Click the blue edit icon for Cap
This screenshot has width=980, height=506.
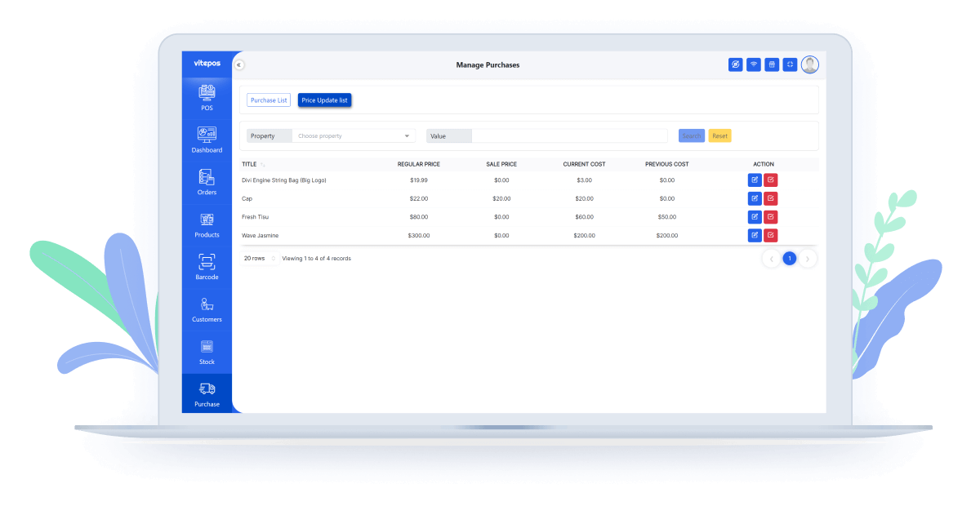point(755,198)
